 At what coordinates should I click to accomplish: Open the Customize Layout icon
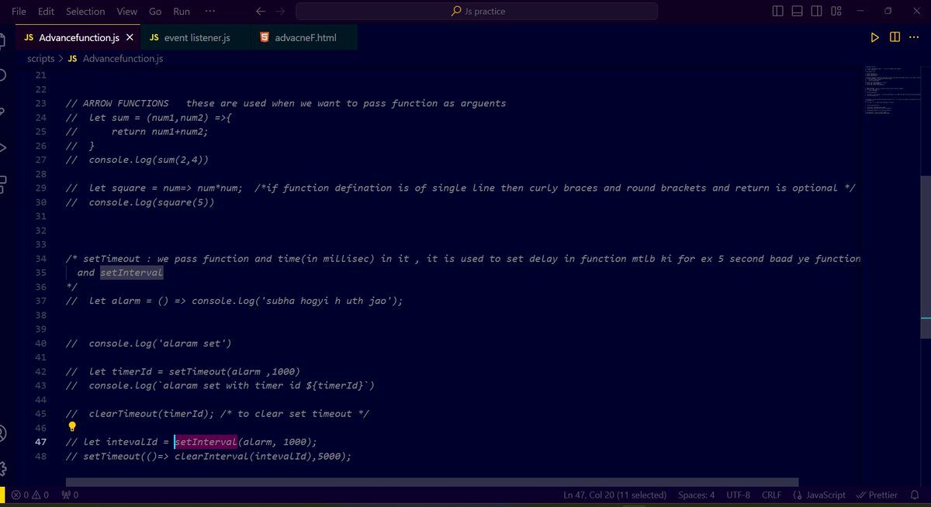pos(836,9)
